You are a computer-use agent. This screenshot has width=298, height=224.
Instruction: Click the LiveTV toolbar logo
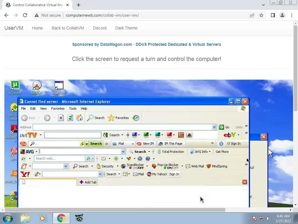coord(28,135)
